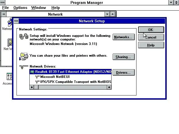Click the Network Drivers: label

coord(43,66)
